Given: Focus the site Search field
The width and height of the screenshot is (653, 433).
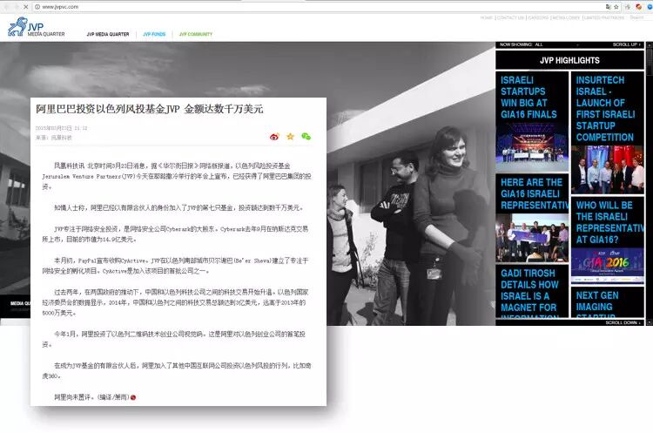Looking at the screenshot, I should 636,17.
